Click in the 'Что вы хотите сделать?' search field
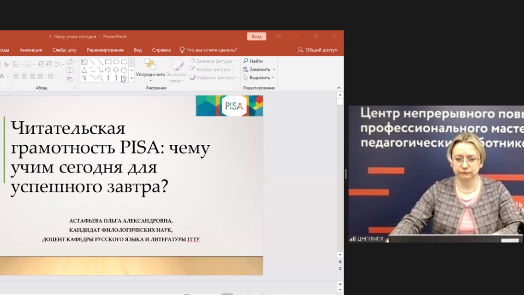Image resolution: width=524 pixels, height=295 pixels. (x=211, y=50)
